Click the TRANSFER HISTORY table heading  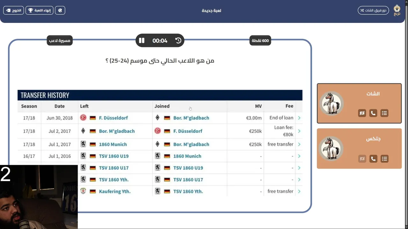[45, 95]
